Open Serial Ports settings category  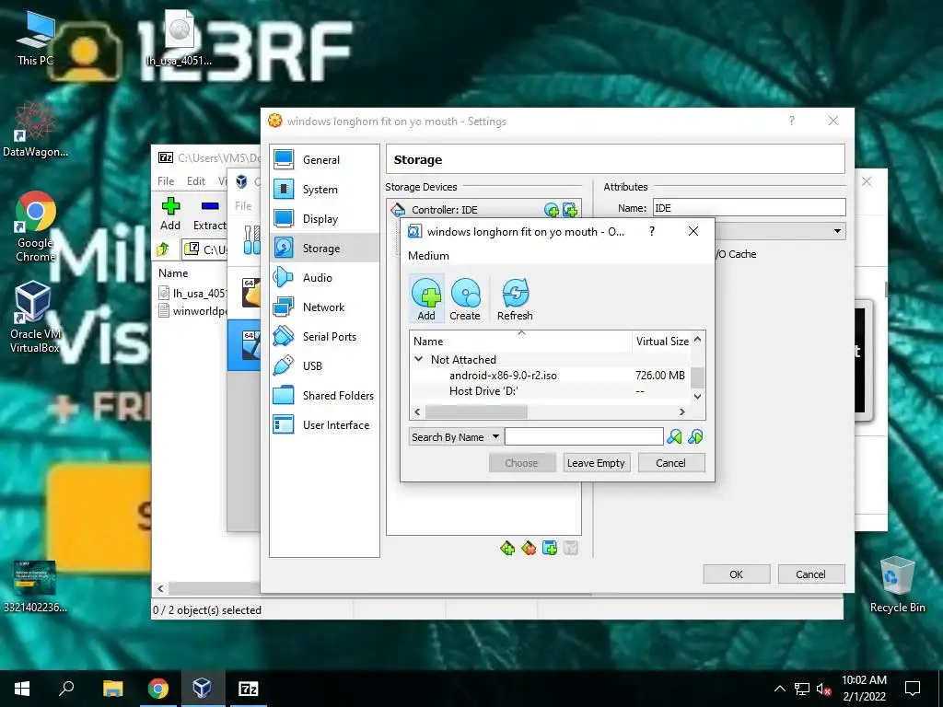pos(324,337)
